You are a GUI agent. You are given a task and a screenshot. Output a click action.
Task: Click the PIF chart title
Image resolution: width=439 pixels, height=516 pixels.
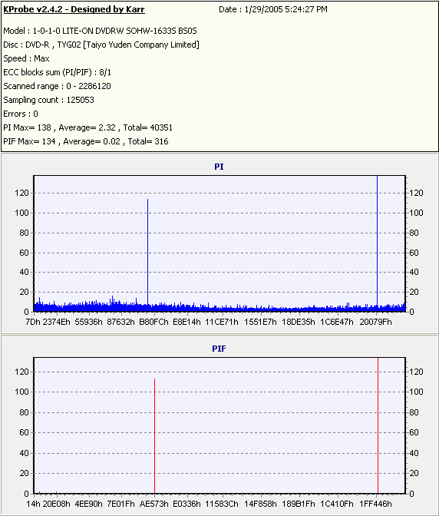[219, 349]
